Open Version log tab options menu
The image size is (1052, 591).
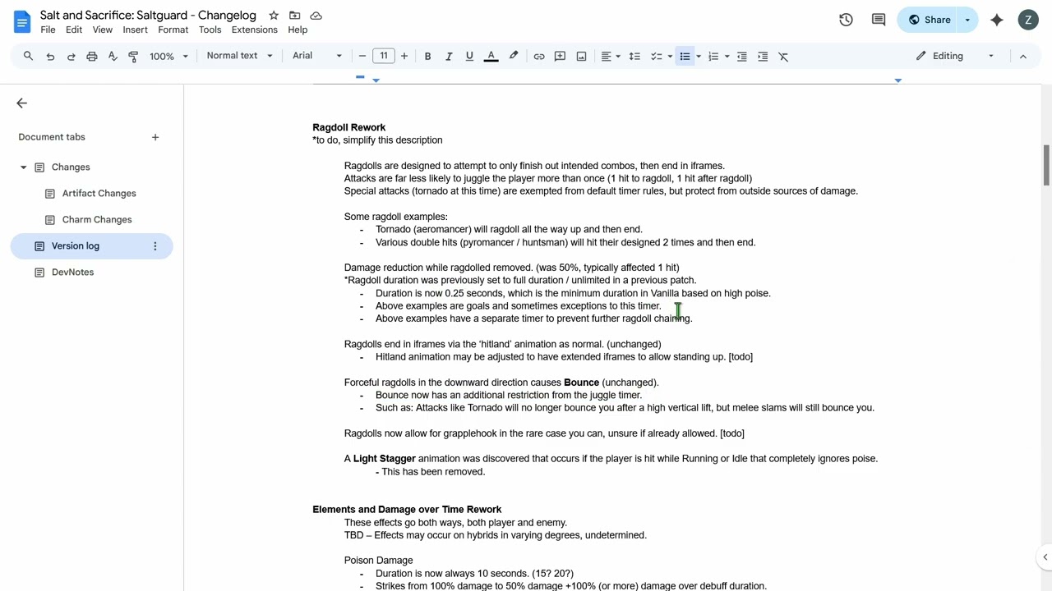coord(155,245)
